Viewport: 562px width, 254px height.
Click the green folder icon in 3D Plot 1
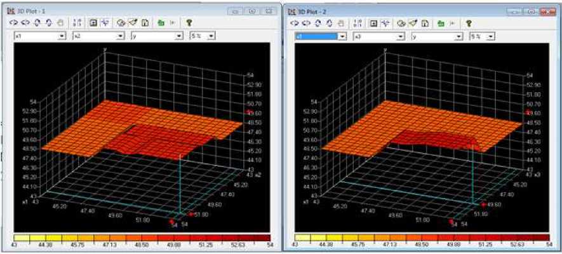click(161, 22)
